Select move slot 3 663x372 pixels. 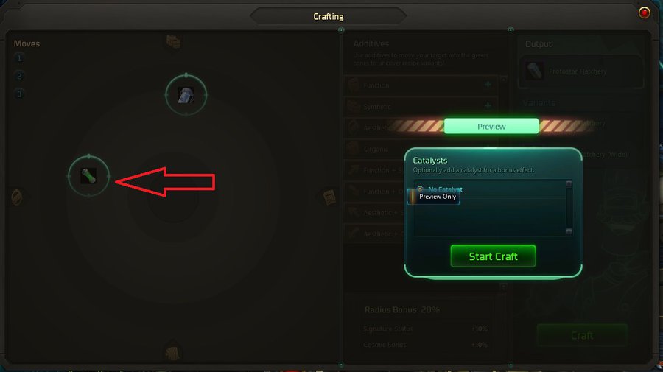19,94
